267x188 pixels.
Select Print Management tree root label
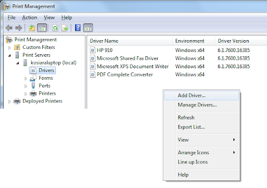[35, 40]
